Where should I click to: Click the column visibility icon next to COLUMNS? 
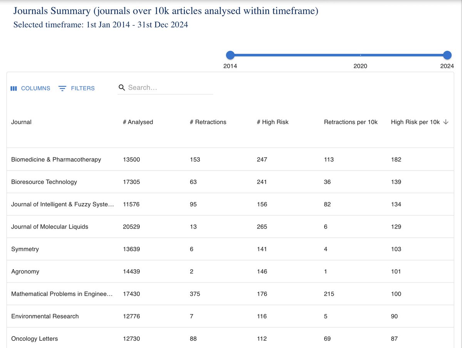[x=13, y=88]
